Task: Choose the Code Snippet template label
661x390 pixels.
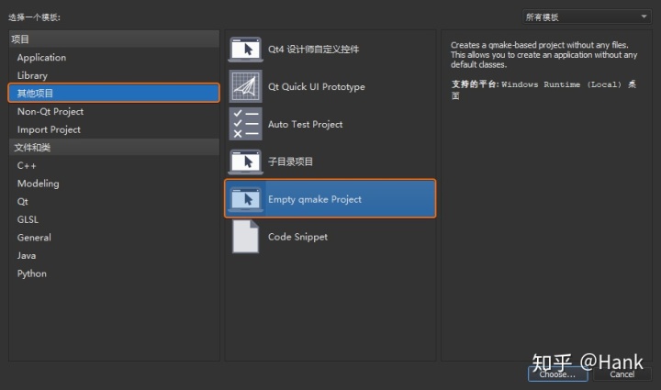Action: pyautogui.click(x=297, y=237)
